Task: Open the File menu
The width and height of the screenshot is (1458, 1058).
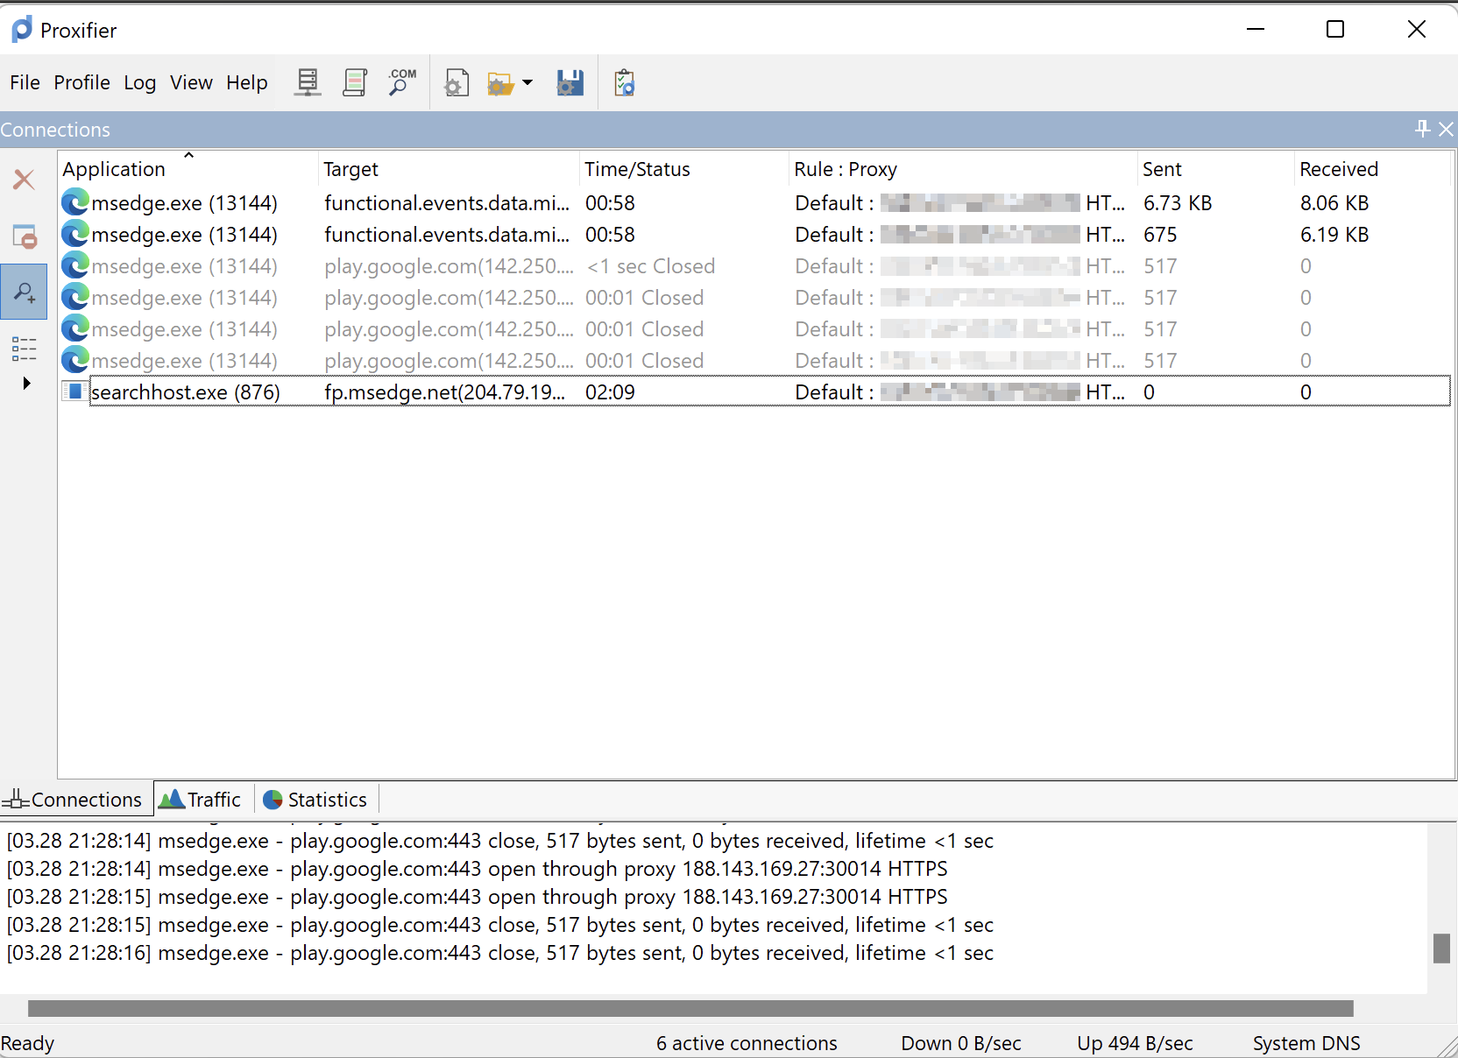Action: [25, 82]
